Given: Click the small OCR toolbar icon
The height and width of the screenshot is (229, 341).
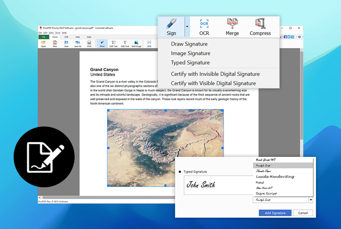Looking at the screenshot, I should [x=149, y=44].
